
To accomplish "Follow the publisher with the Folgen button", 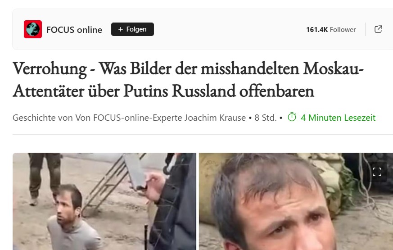I will pyautogui.click(x=132, y=29).
